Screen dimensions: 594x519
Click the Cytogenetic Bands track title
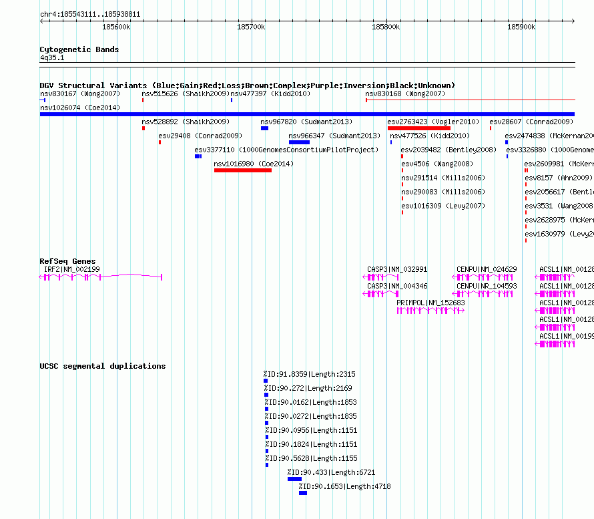[x=79, y=49]
